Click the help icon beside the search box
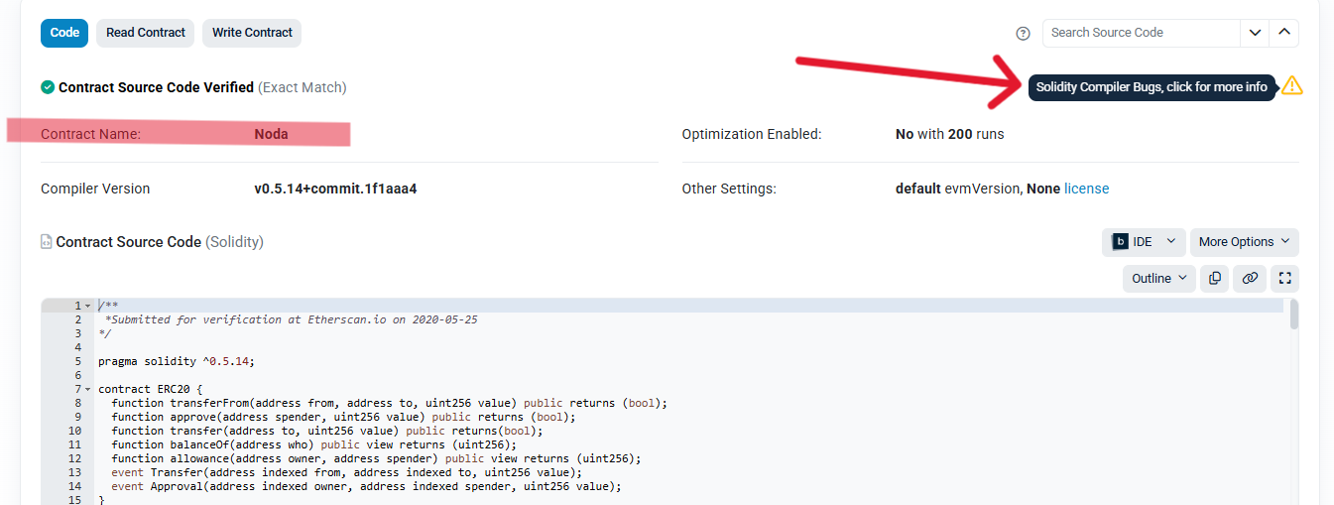This screenshot has width=1334, height=505. (x=1024, y=33)
